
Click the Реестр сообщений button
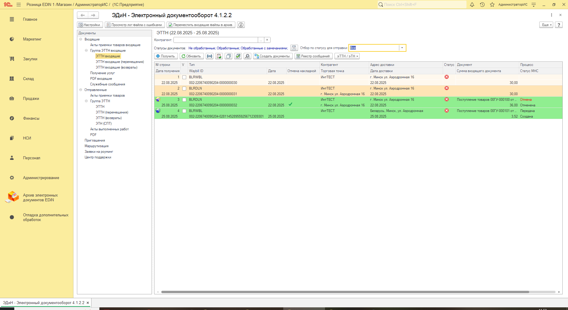coord(313,56)
